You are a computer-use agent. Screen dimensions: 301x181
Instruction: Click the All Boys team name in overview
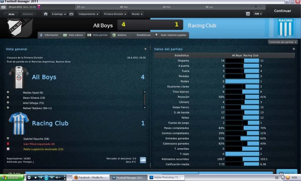tap(44, 77)
